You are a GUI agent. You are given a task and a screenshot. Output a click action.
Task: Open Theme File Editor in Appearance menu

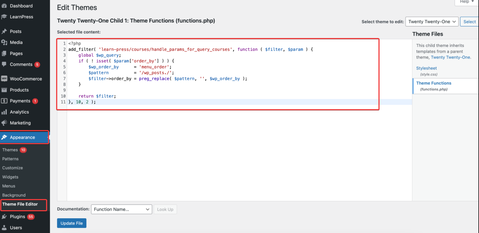click(x=20, y=204)
